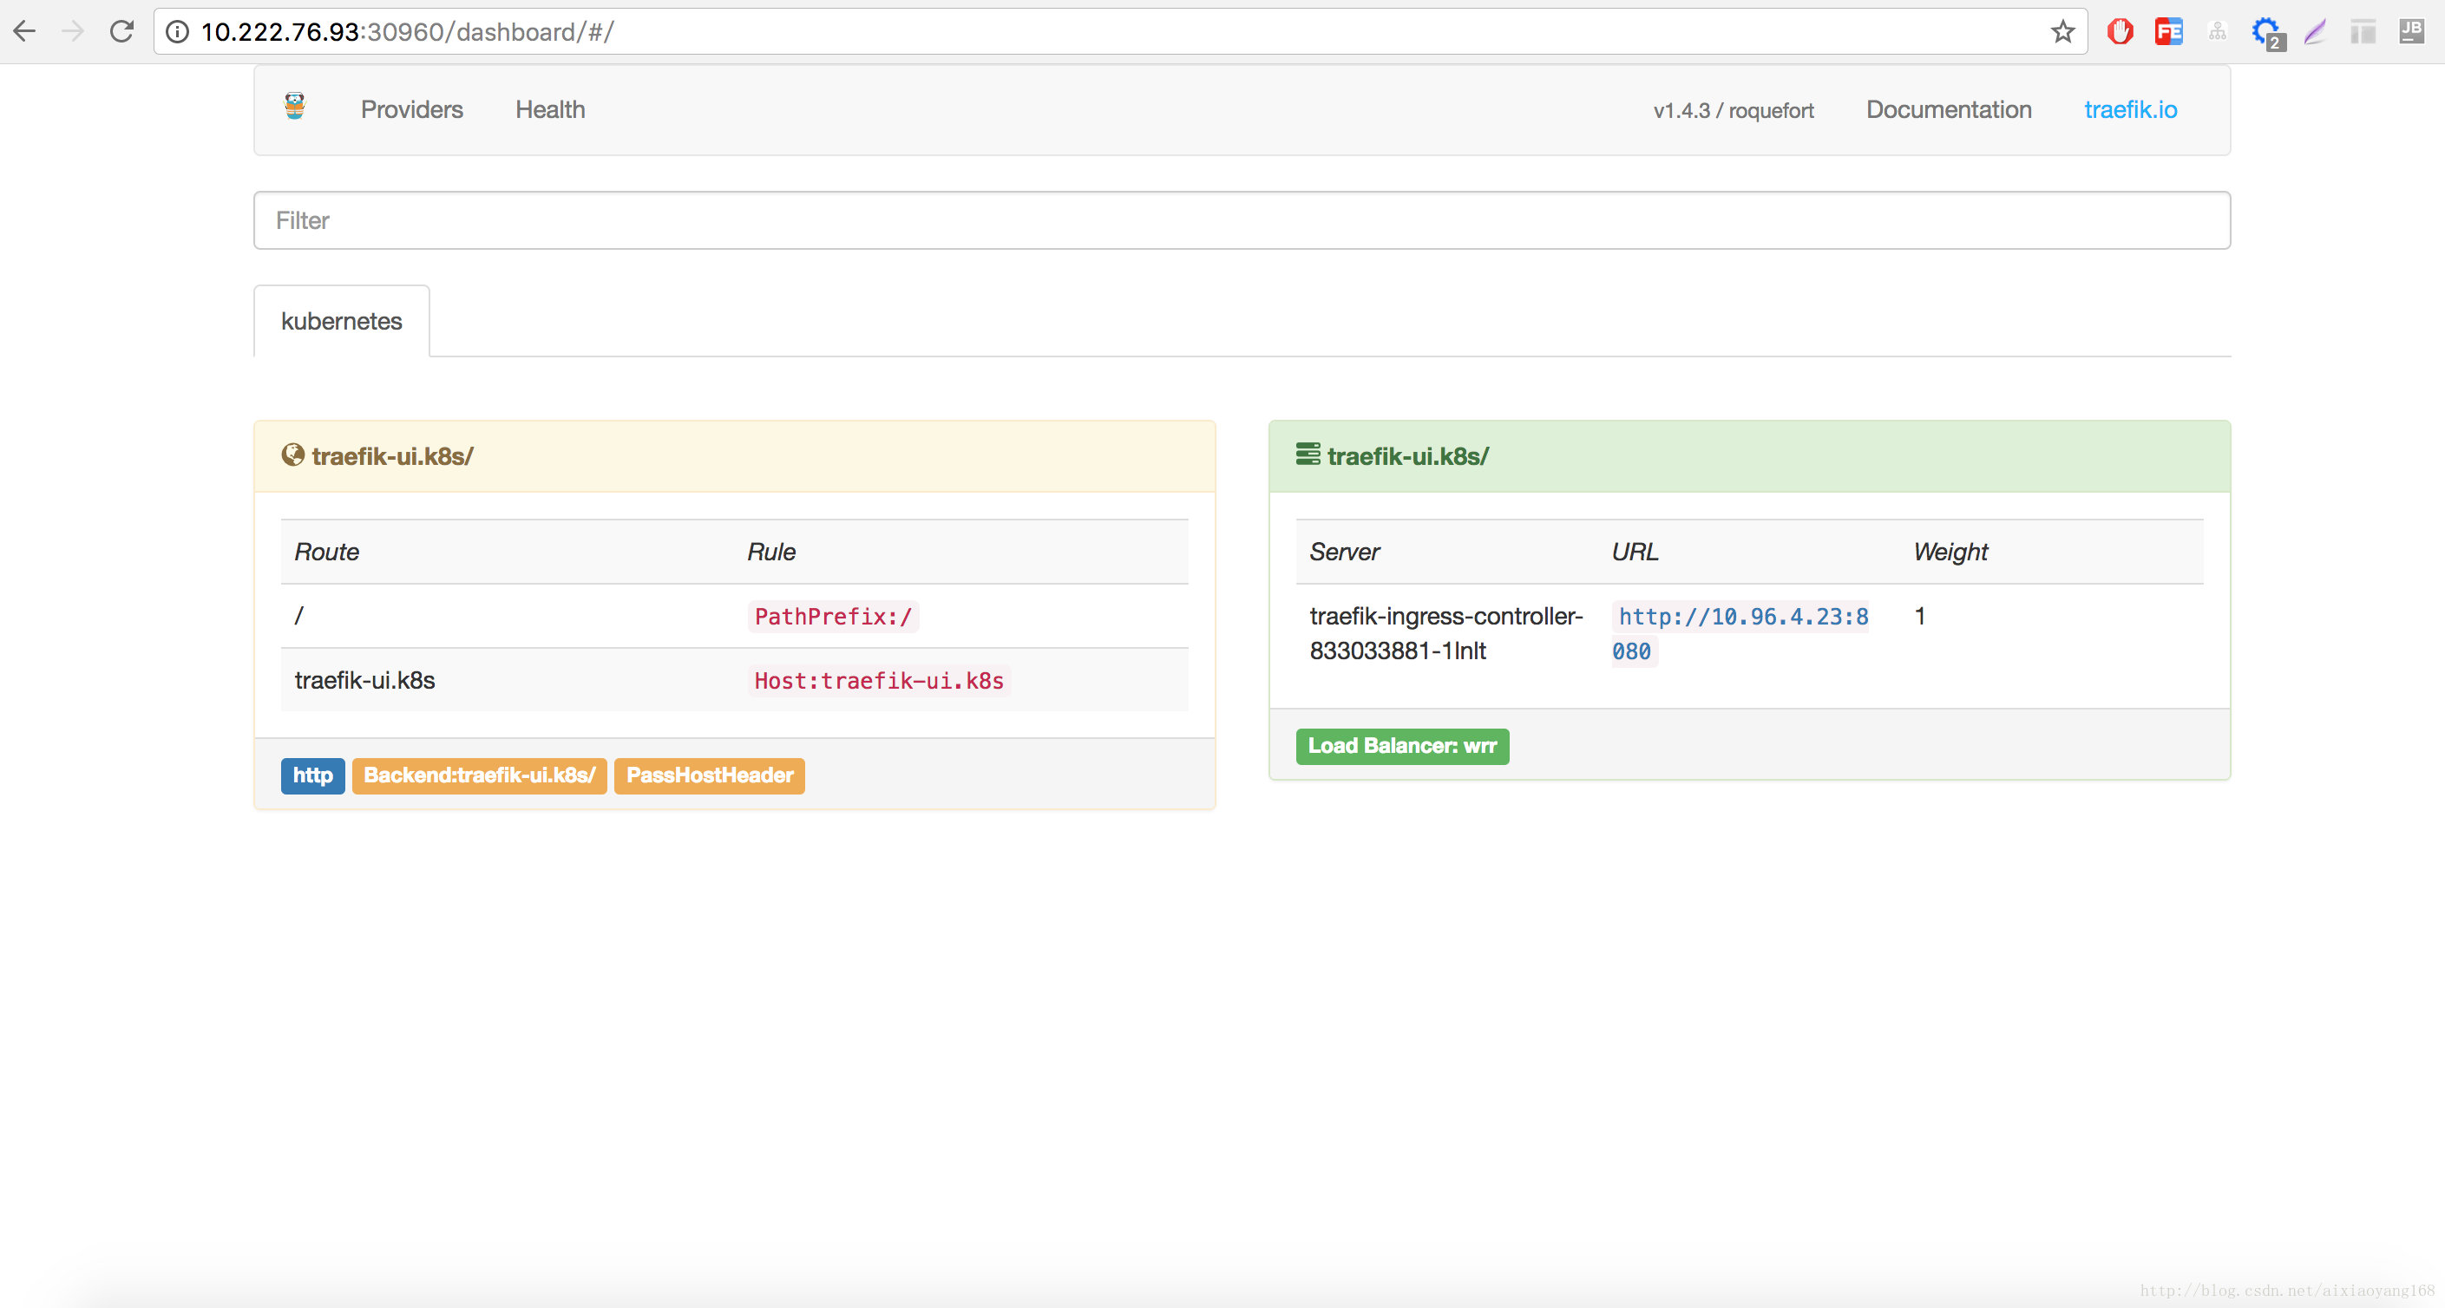Click the Load Balancer: wrr badge
This screenshot has width=2445, height=1308.
[x=1402, y=746]
